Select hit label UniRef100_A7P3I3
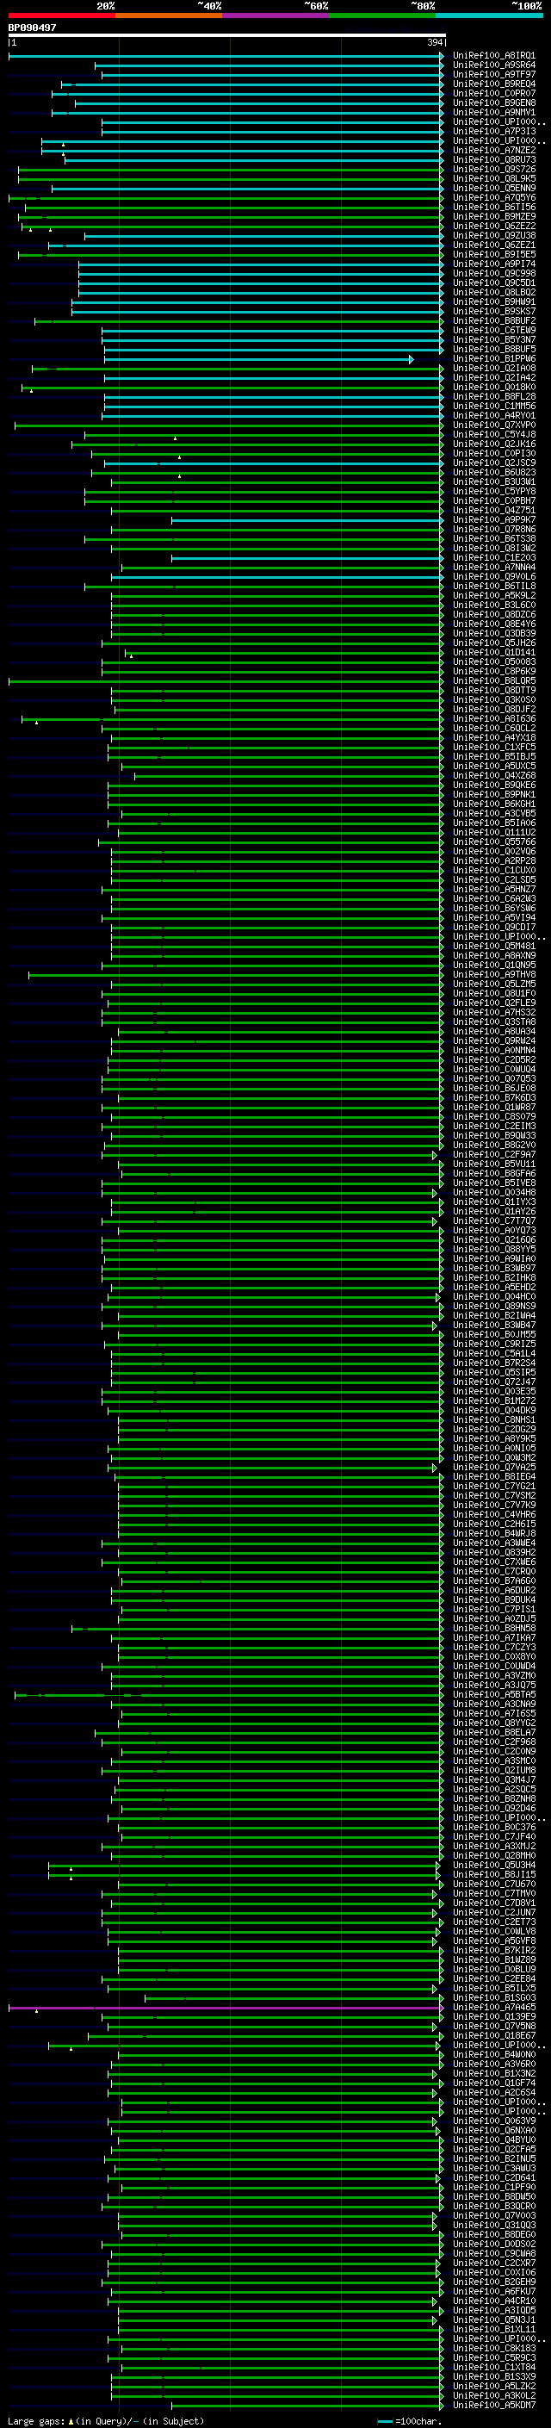Screen dimensions: 551x2428 [x=493, y=132]
